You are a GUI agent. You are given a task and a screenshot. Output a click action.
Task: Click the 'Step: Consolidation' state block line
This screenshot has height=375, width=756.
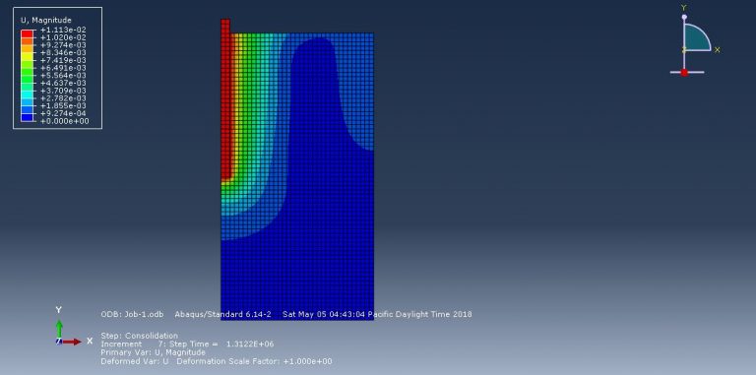tap(140, 336)
